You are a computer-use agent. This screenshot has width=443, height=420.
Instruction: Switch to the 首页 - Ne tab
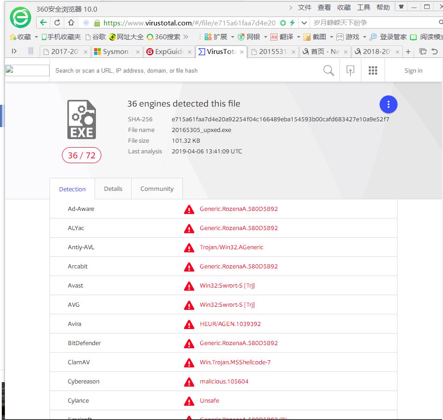click(x=325, y=52)
